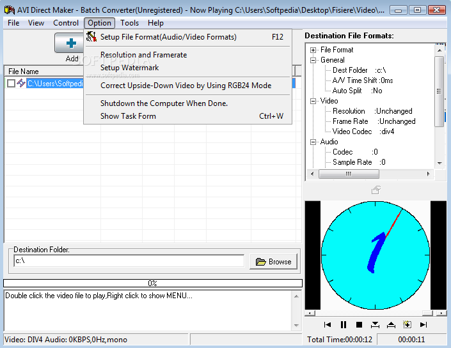The height and width of the screenshot is (348, 451).
Task: Maximize the AVI Direct Maker window
Action: (417, 10)
